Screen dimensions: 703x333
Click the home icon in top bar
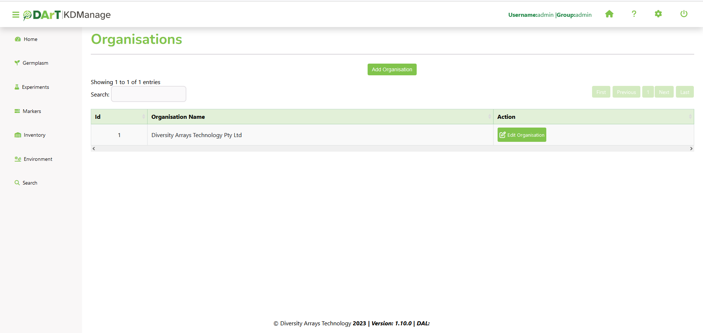[x=609, y=14]
